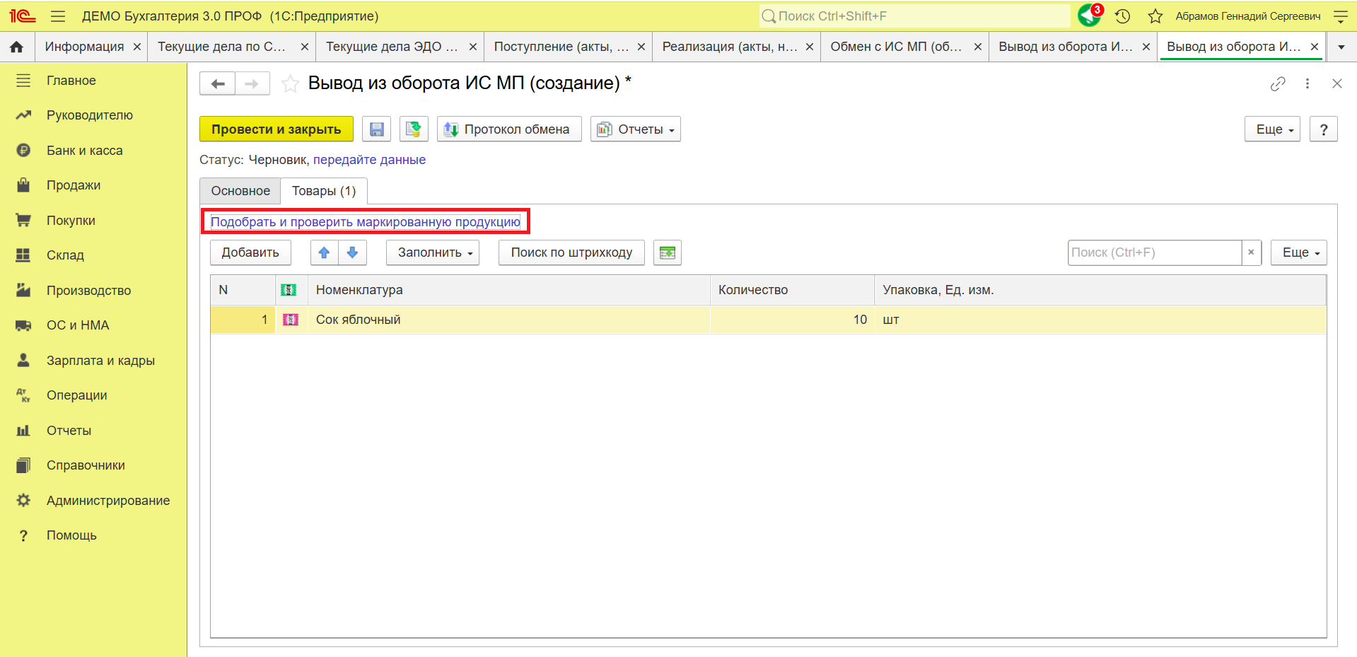Click the quantity cell showing 10

tap(793, 320)
